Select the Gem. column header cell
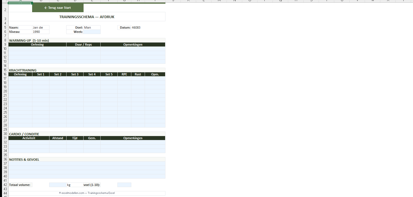The width and height of the screenshot is (413, 197). 92,138
